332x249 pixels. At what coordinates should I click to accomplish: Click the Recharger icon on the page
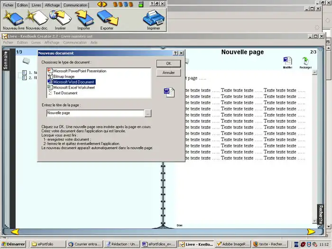305,61
